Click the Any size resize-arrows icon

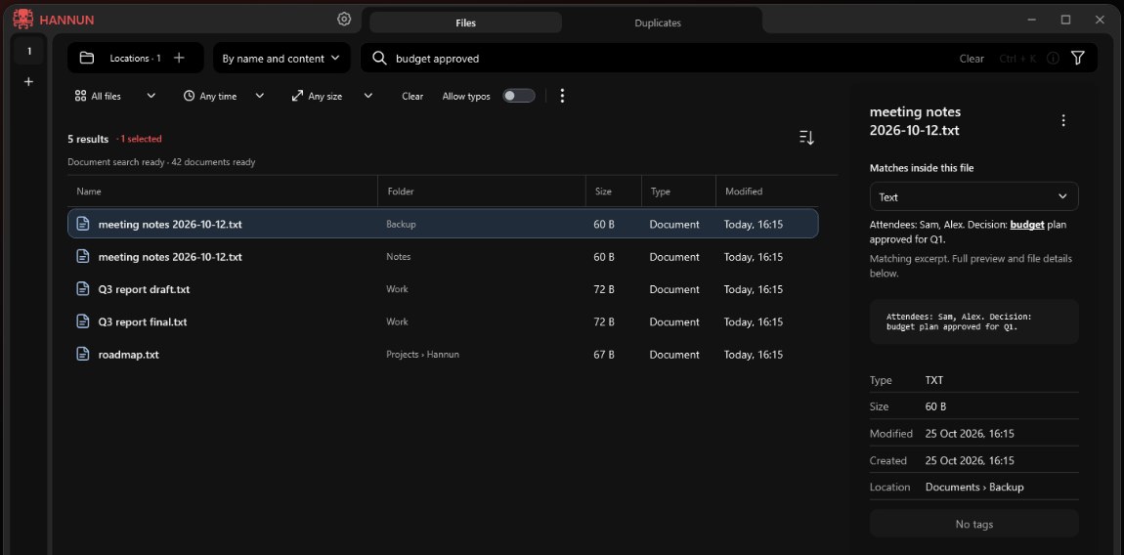click(297, 96)
